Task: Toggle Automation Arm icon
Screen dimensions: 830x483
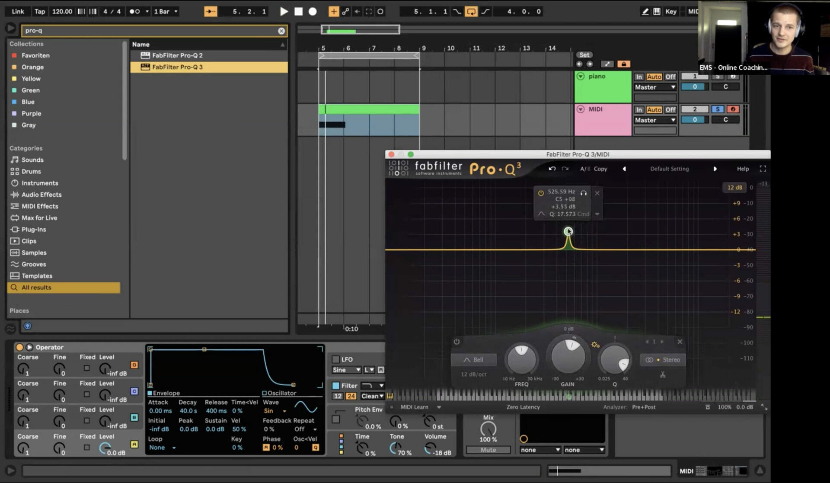Action: tap(345, 12)
